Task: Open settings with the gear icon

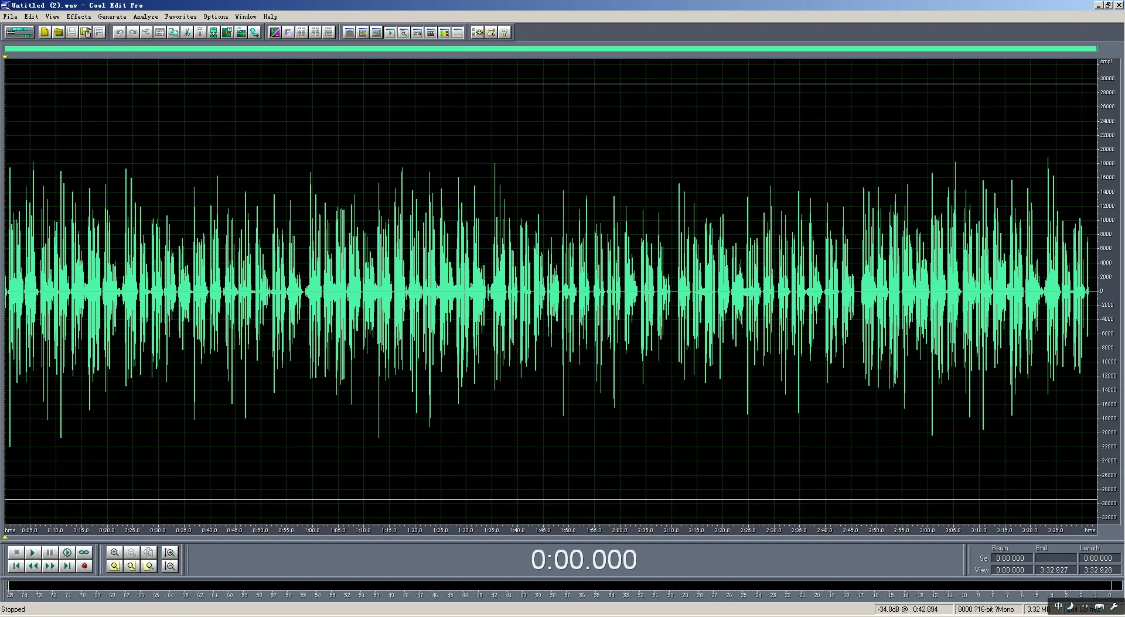Action: coord(478,32)
